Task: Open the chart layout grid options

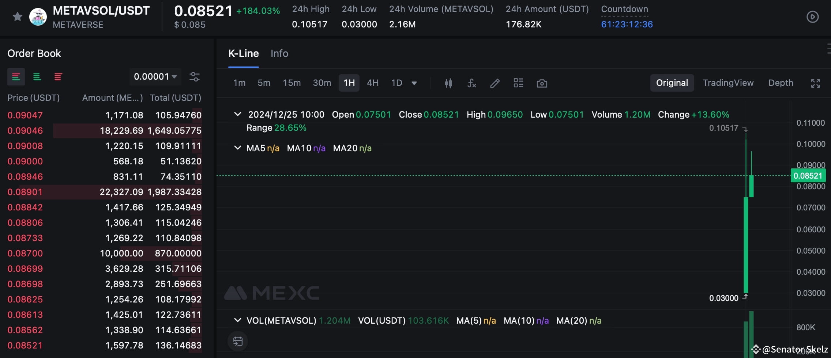Action: click(x=518, y=83)
